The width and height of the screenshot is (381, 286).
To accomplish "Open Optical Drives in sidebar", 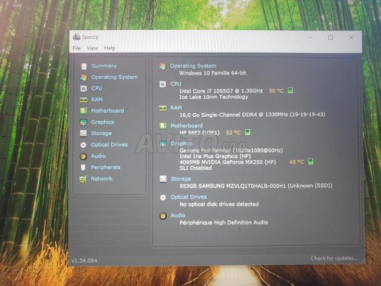I will (x=110, y=145).
